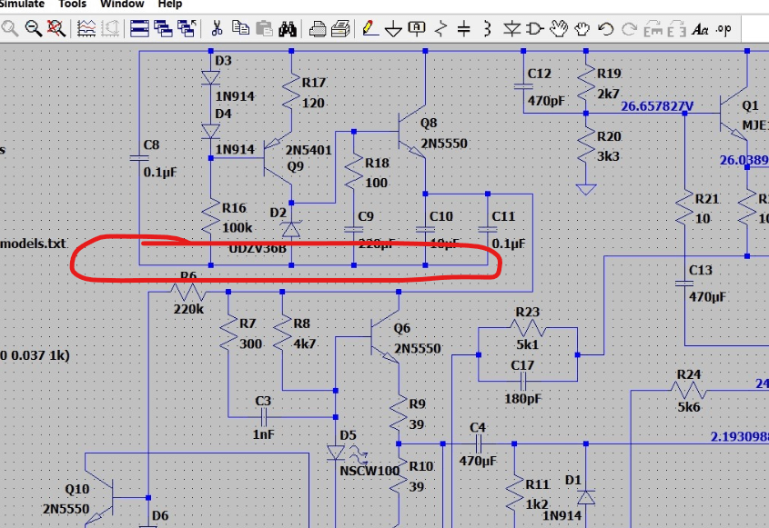Open the Tools menu

pyautogui.click(x=72, y=4)
